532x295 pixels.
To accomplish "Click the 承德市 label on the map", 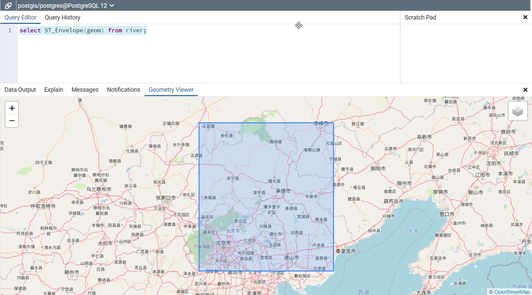I will point(283,191).
